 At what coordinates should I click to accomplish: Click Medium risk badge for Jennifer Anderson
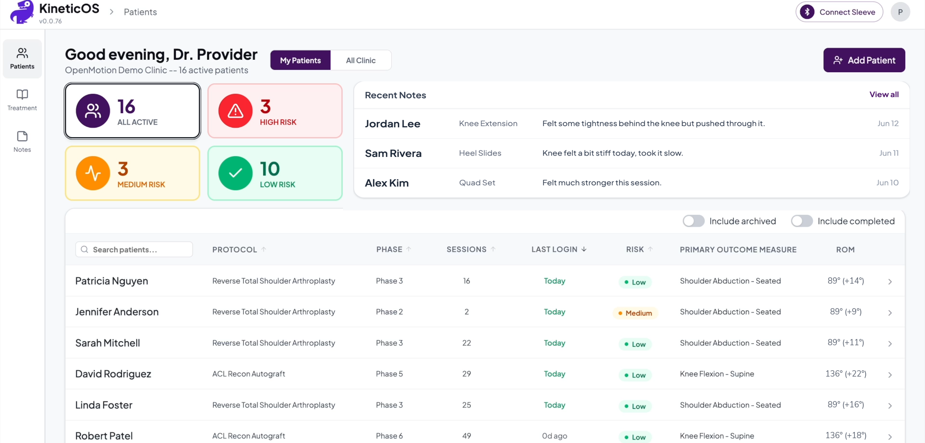click(x=635, y=313)
